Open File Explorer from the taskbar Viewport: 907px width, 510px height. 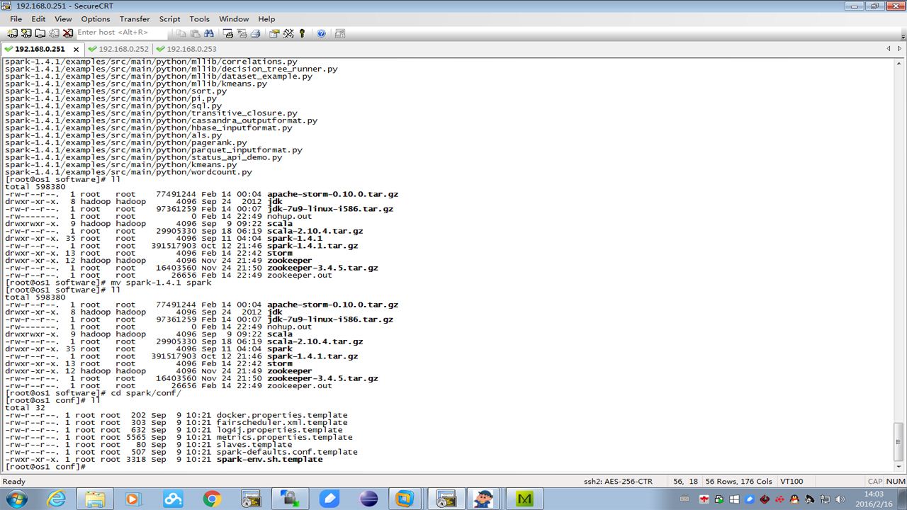[96, 499]
